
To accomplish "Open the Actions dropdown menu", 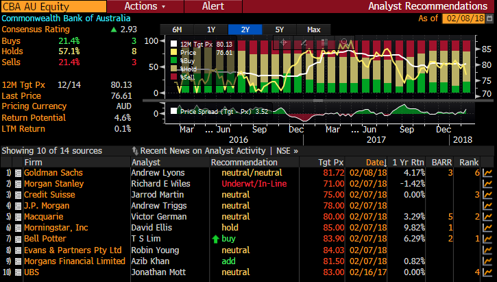I will point(145,6).
